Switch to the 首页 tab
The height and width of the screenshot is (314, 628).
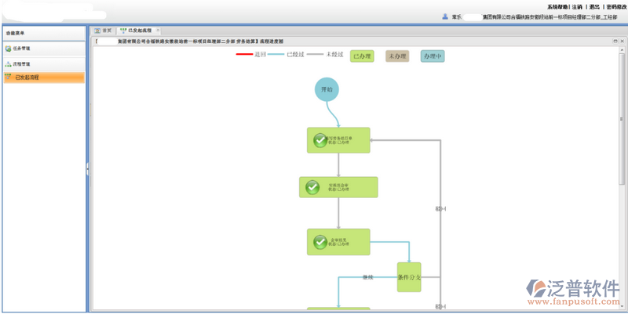pyautogui.click(x=103, y=30)
